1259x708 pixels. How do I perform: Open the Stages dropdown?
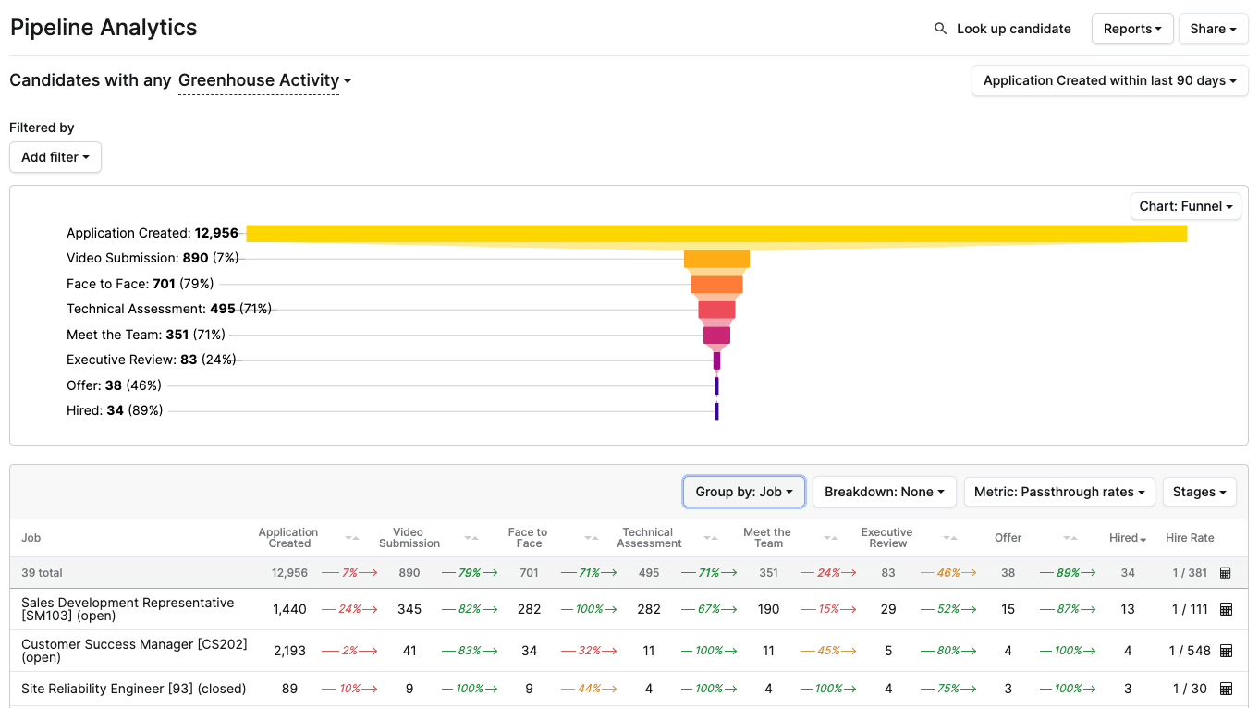click(1199, 492)
